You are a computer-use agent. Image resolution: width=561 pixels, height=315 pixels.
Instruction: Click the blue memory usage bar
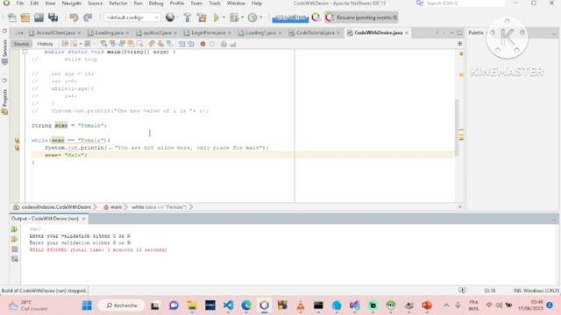point(290,17)
